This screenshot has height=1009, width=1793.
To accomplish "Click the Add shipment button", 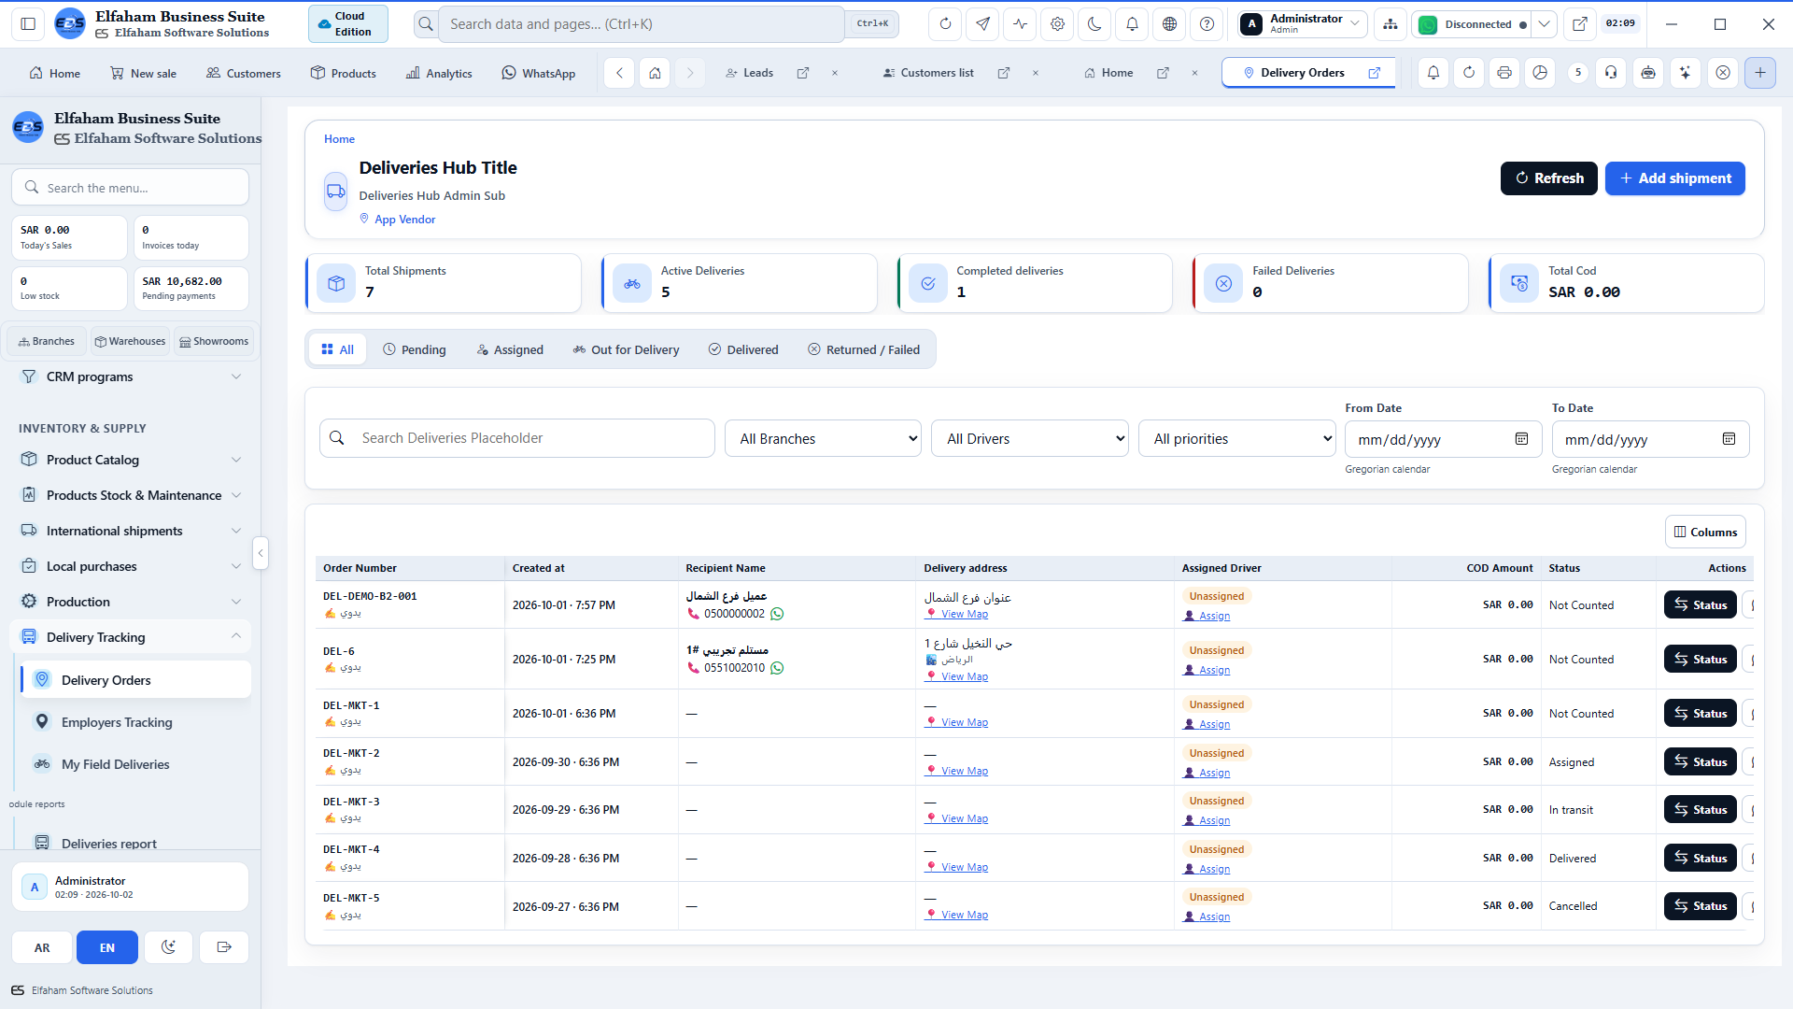I will [x=1675, y=178].
